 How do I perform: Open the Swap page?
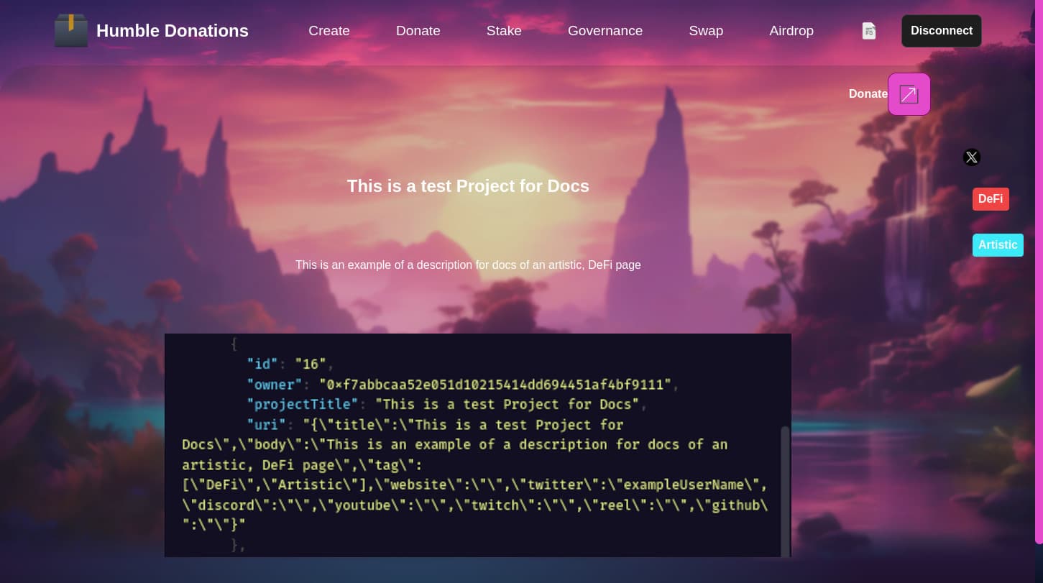click(706, 31)
